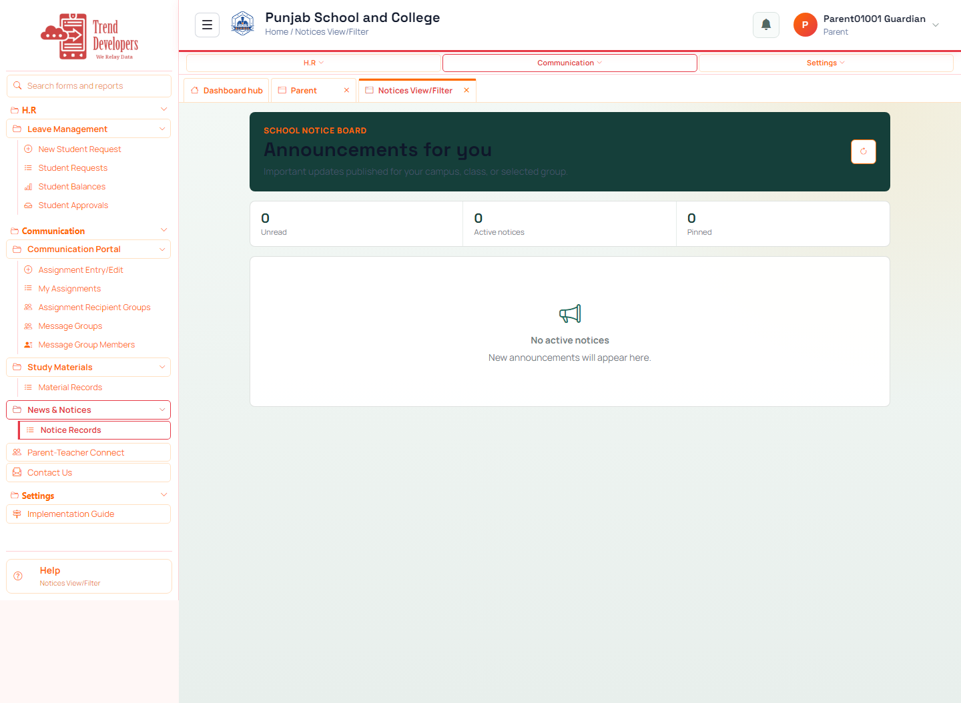Click the envelope icon beside Contact Us
Viewport: 961px width, 703px height.
coord(17,472)
